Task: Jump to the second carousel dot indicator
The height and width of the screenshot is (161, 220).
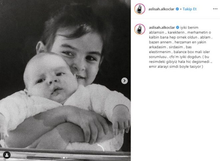Action: (67, 158)
